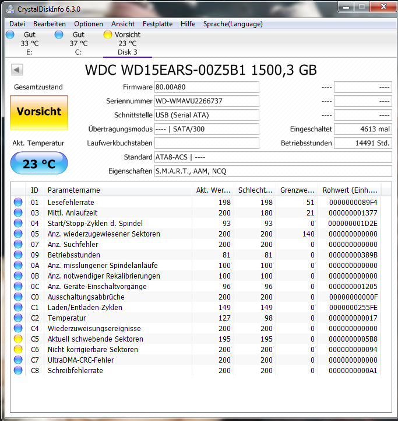Image resolution: width=398 pixels, height=421 pixels.
Task: Click the yellow warning dot for Nicht korrigierbare Sektoren
Action: [18, 349]
